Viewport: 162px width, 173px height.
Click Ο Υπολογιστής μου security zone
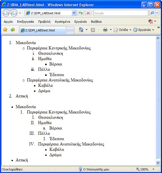click(94, 169)
